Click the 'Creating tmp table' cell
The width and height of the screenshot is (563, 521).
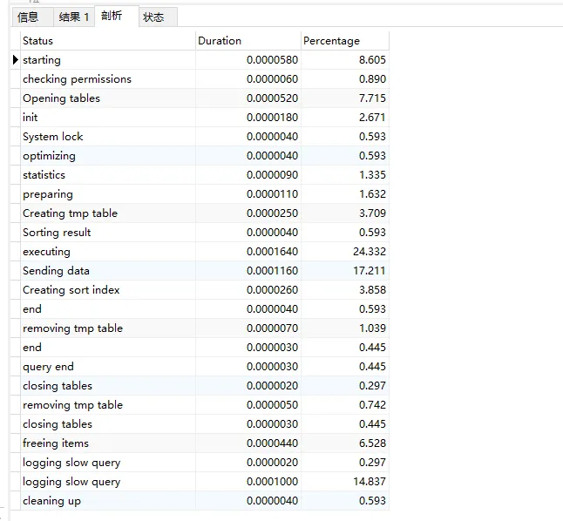(108, 213)
